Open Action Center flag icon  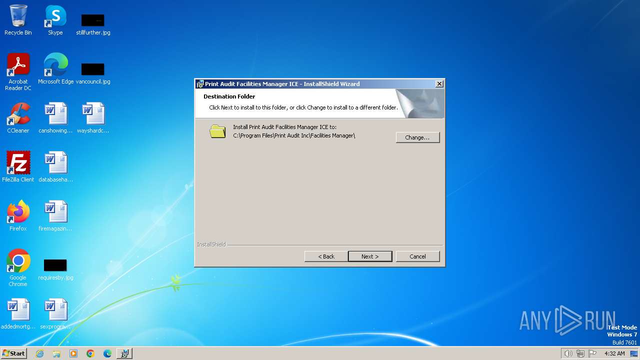[592, 353]
